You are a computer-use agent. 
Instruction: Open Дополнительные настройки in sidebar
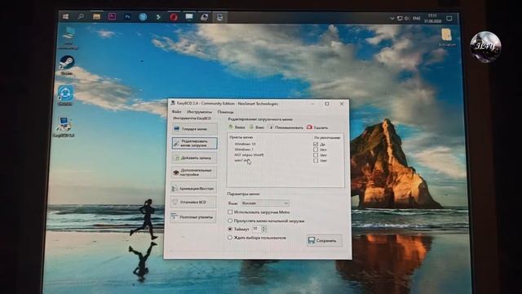(x=194, y=172)
